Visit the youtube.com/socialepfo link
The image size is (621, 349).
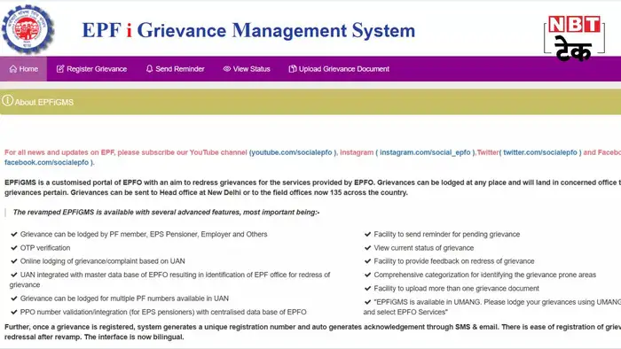[292, 152]
